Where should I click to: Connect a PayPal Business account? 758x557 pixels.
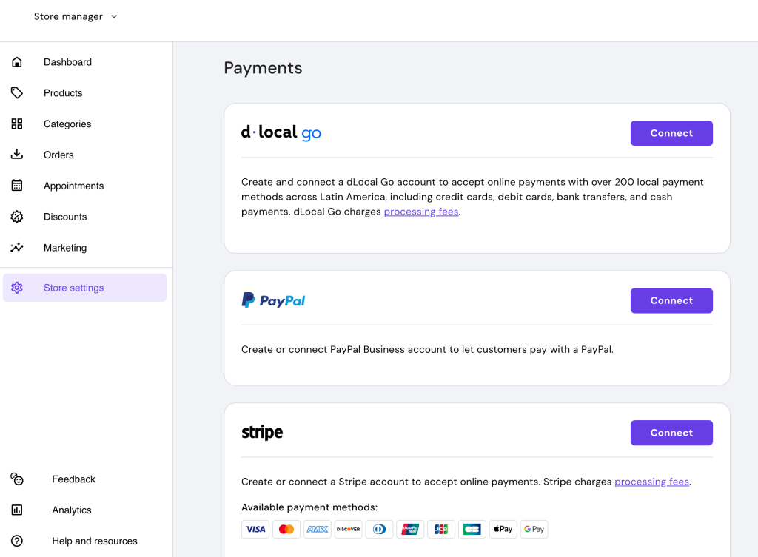[x=671, y=300]
